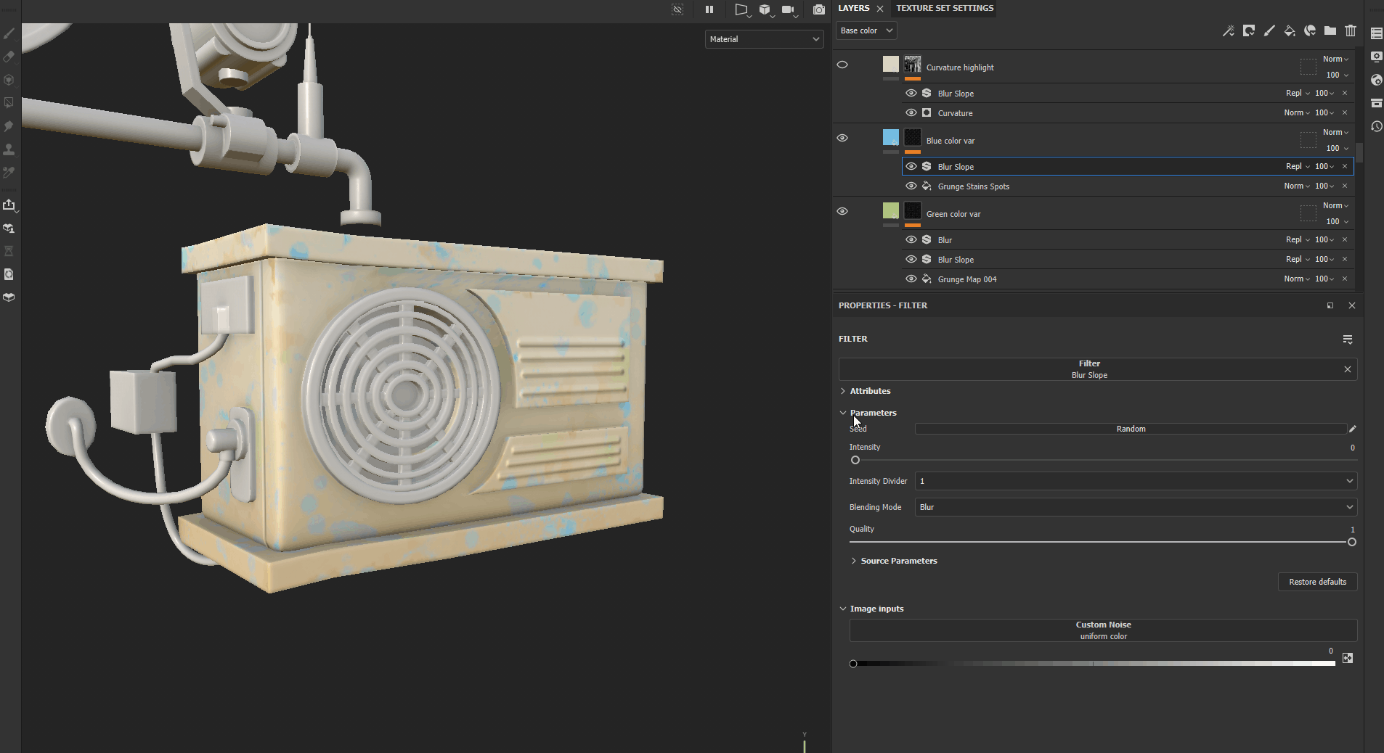Click the delete layer trash icon

1351,30
